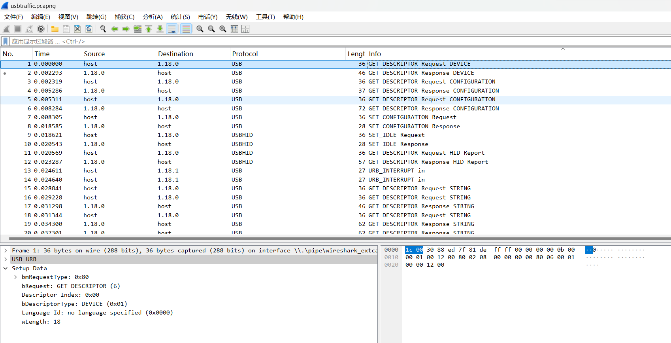Screen dimensions: 671x343
Task: Click the resize columns to fit icon
Action: pos(234,29)
